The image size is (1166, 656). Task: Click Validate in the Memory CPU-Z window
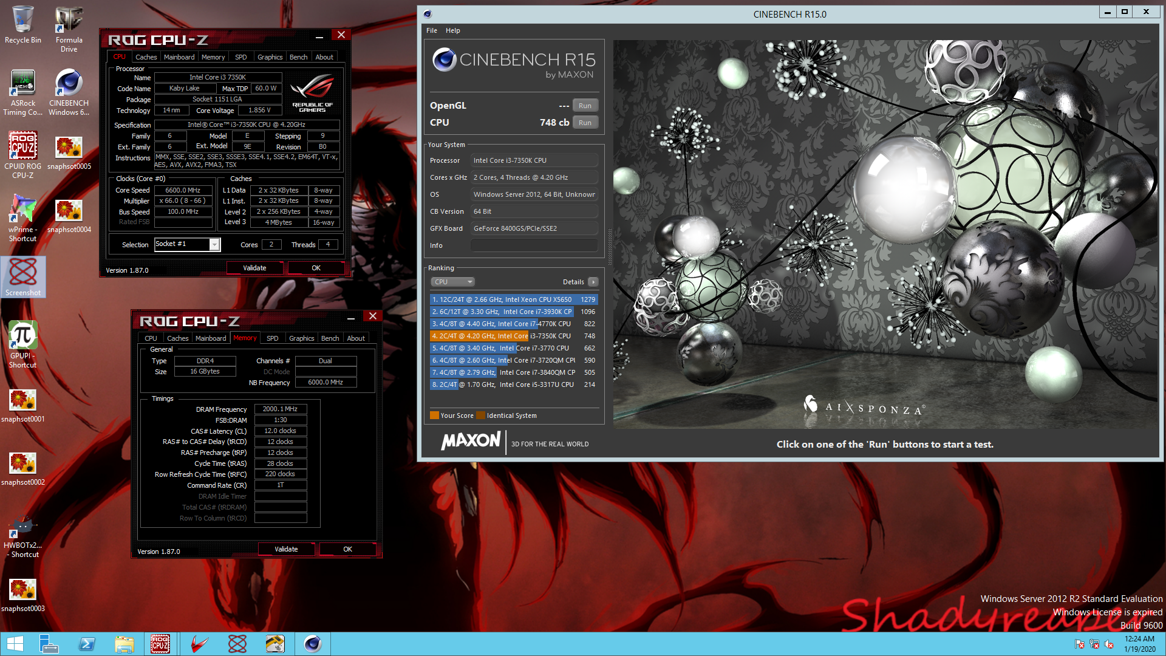286,549
